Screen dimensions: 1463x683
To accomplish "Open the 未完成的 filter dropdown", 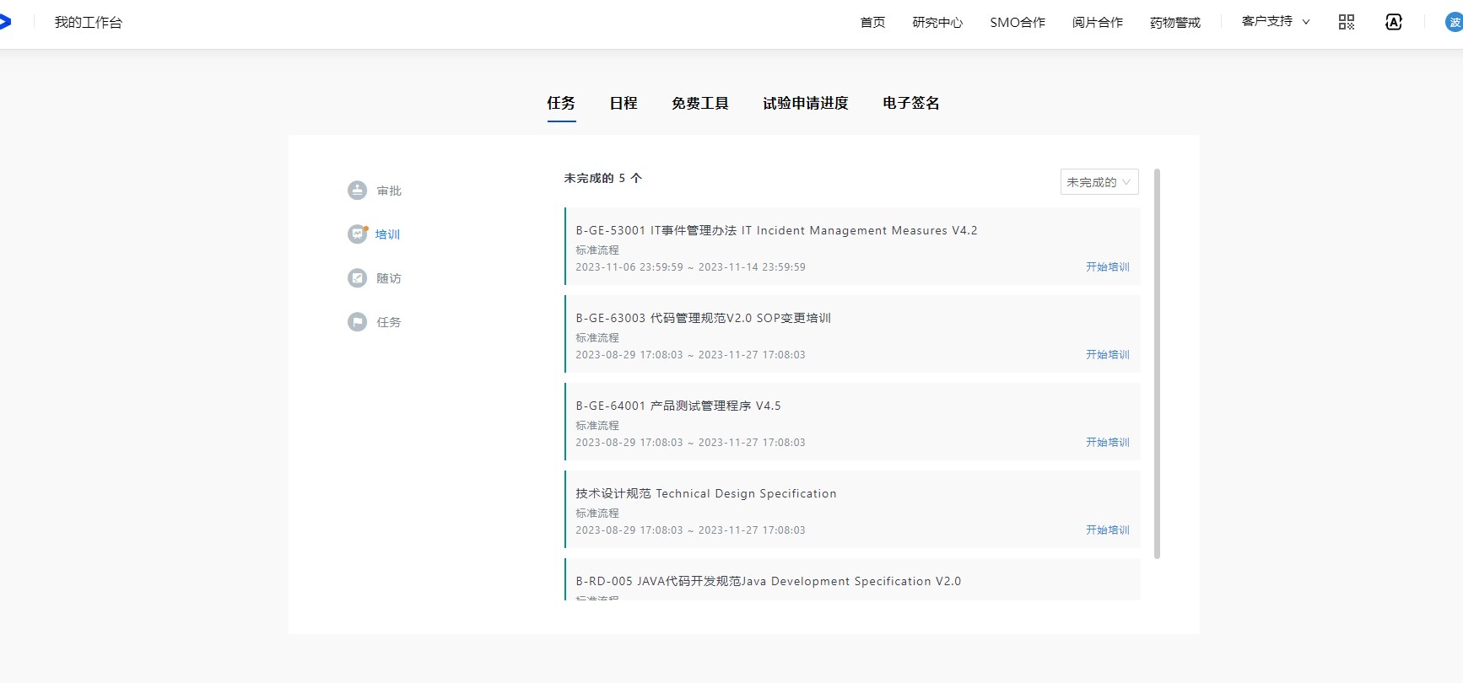I will [1099, 182].
